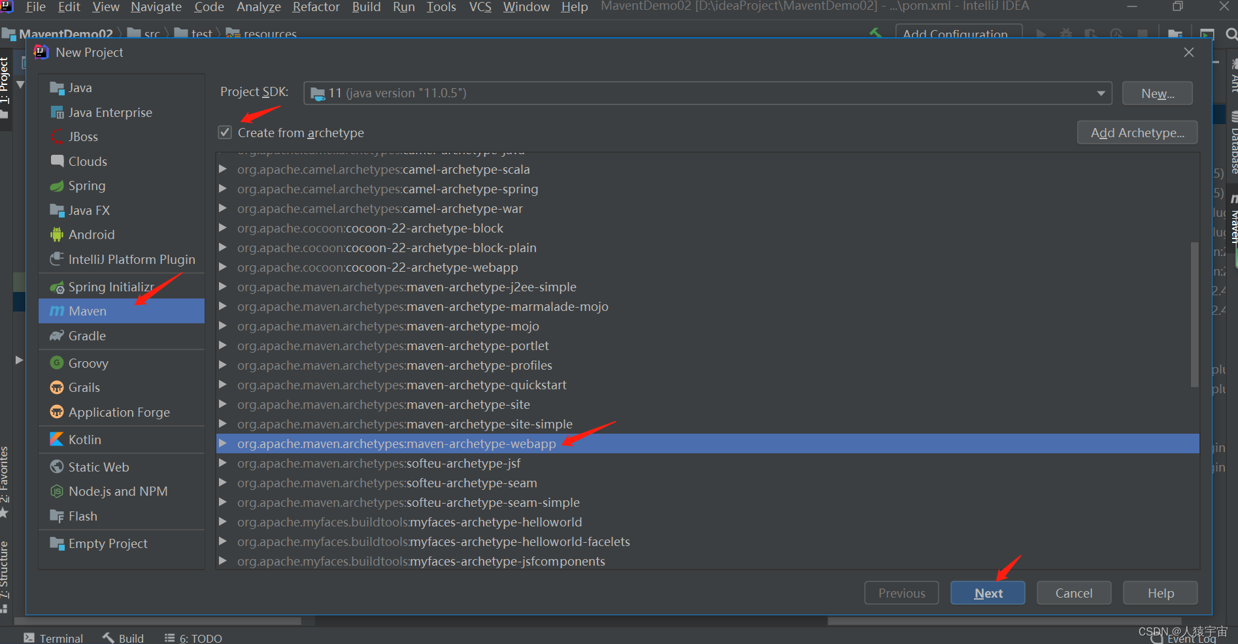Choose the JBoss icon
Image resolution: width=1238 pixels, height=644 pixels.
click(57, 137)
